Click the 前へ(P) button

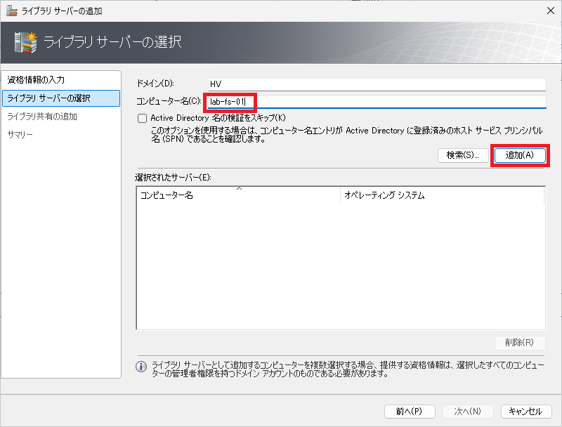pyautogui.click(x=410, y=412)
